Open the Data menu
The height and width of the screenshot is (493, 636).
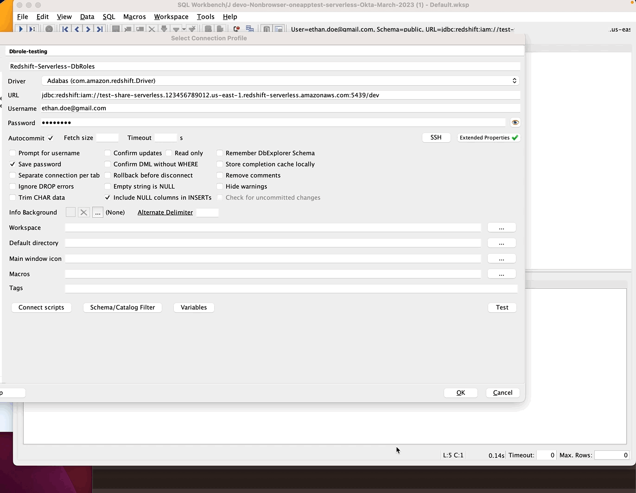point(87,17)
